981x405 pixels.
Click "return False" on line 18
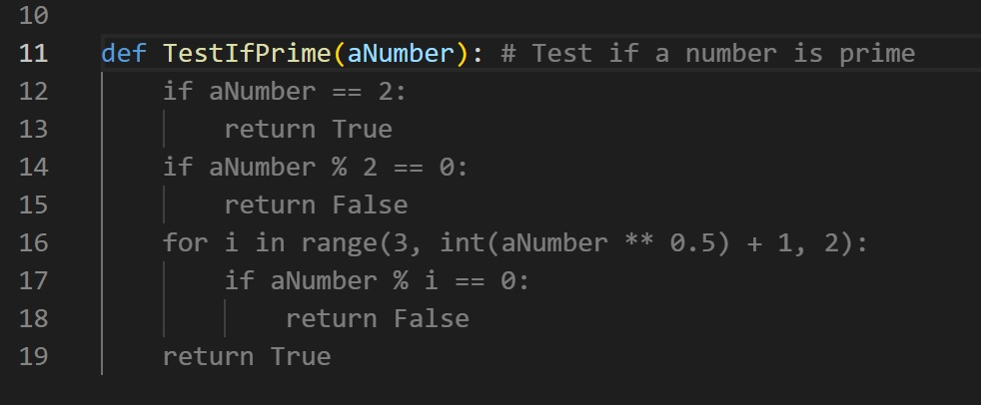[377, 318]
